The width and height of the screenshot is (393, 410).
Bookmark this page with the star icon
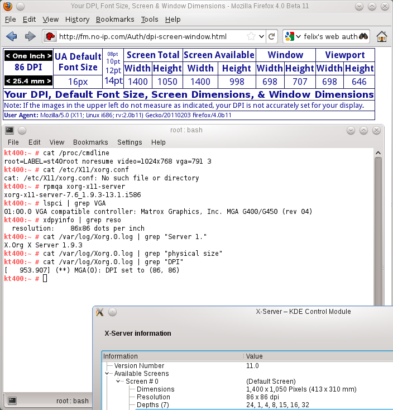252,36
